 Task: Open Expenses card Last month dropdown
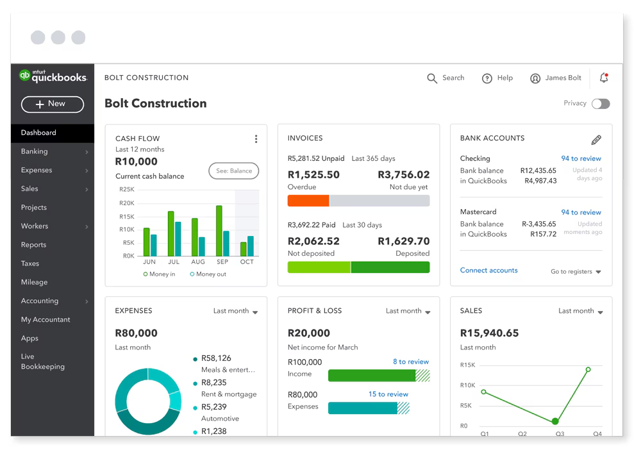click(235, 311)
